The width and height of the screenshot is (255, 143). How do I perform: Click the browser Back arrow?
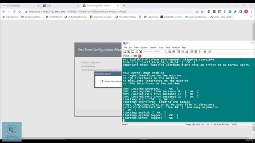click(x=4, y=12)
